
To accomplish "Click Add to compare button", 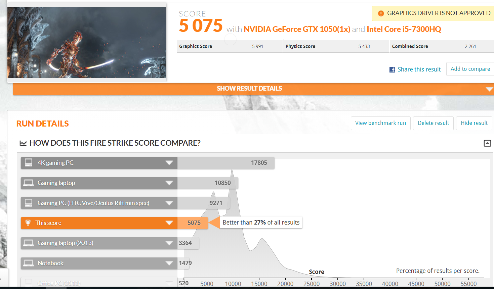I will click(x=470, y=69).
